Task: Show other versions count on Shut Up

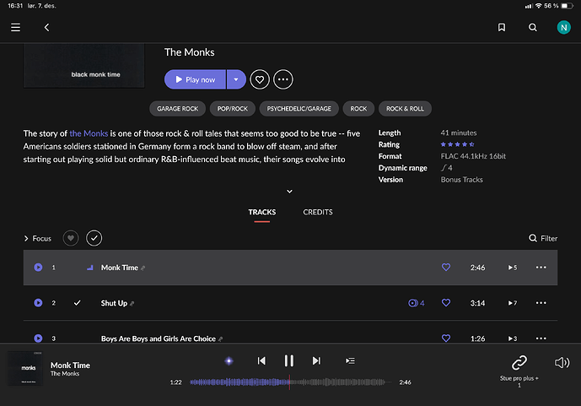Action: pyautogui.click(x=416, y=303)
